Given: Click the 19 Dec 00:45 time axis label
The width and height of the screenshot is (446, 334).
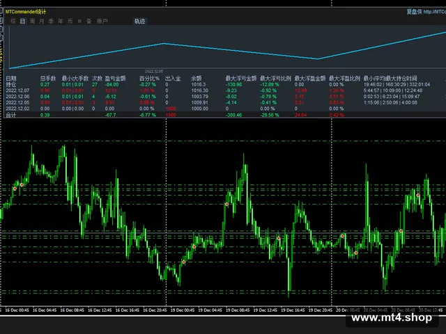Looking at the screenshot, I should coord(183,310).
